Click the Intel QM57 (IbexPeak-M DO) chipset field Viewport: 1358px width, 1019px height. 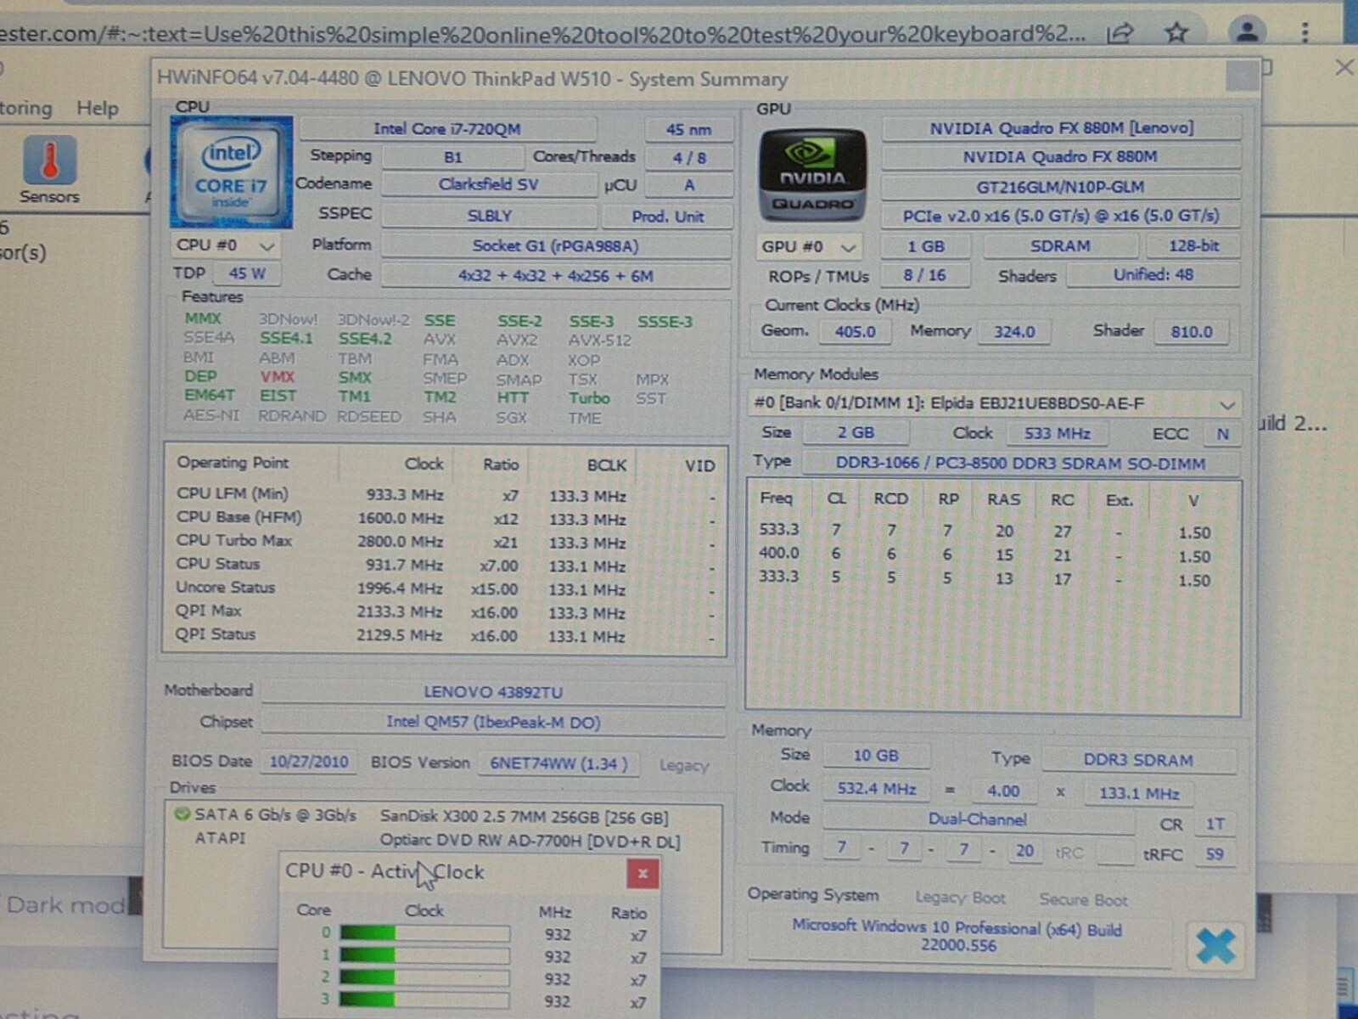pos(493,722)
